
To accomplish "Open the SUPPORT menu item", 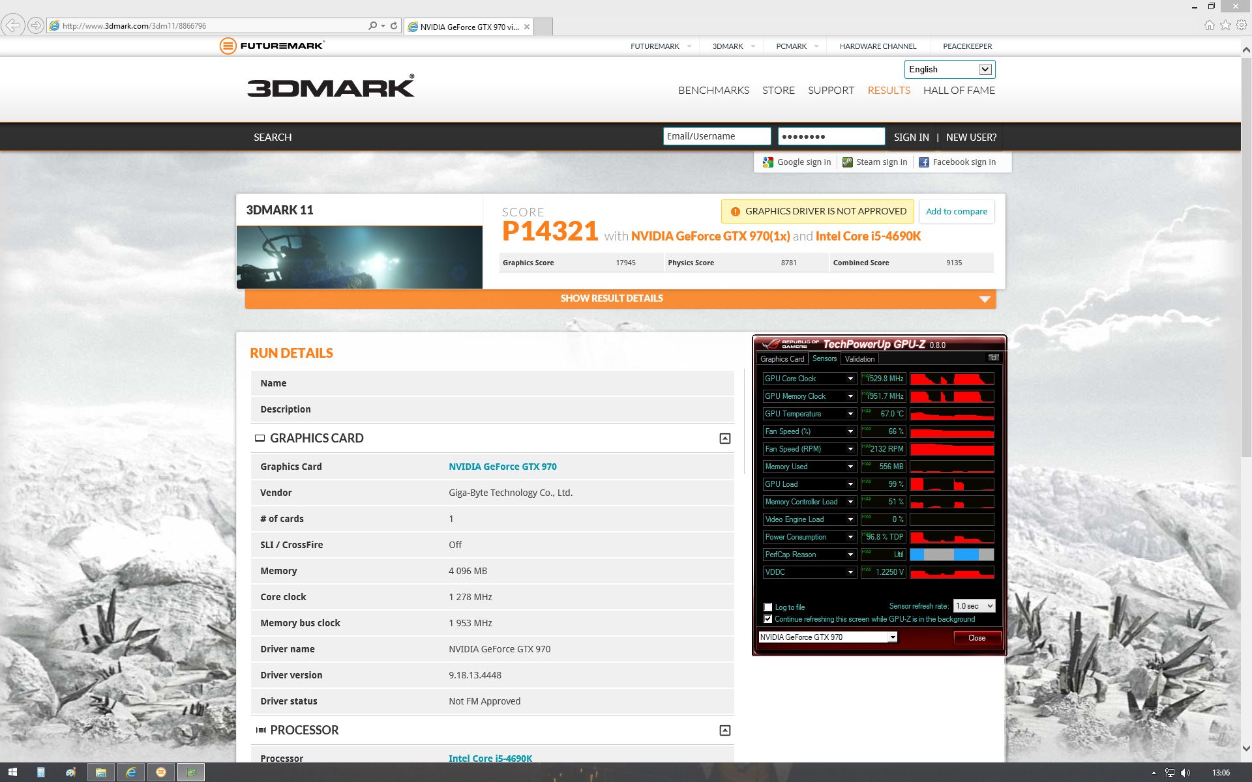I will (831, 91).
